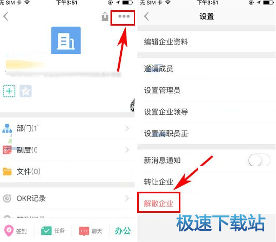This screenshot has width=276, height=242.
Task: Open the 制度 row
Action: pyautogui.click(x=67, y=150)
